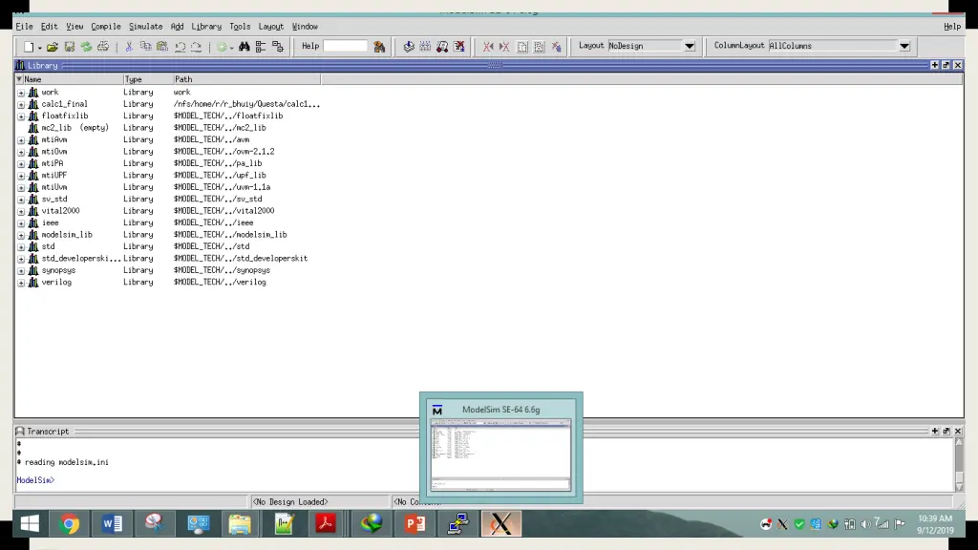Expand the mtiAvm library node
The height and width of the screenshot is (550, 978).
pos(21,139)
